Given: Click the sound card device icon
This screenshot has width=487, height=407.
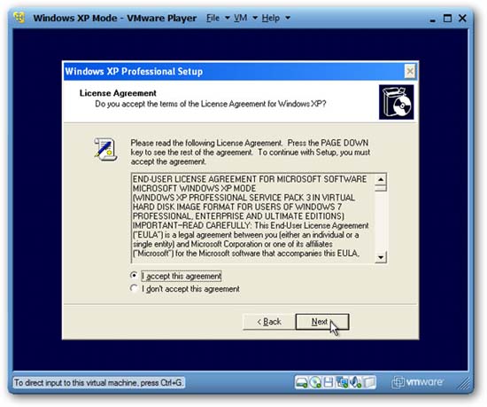Looking at the screenshot, I should [x=355, y=382].
